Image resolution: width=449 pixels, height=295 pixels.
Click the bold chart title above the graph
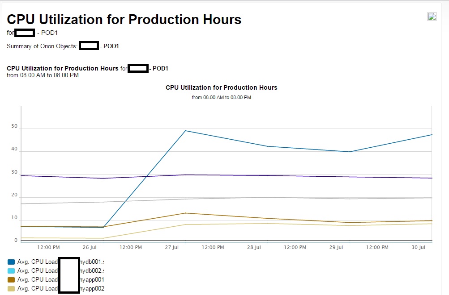pos(221,87)
